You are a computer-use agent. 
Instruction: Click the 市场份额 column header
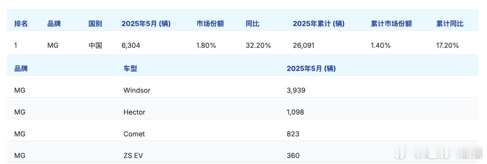coord(210,24)
